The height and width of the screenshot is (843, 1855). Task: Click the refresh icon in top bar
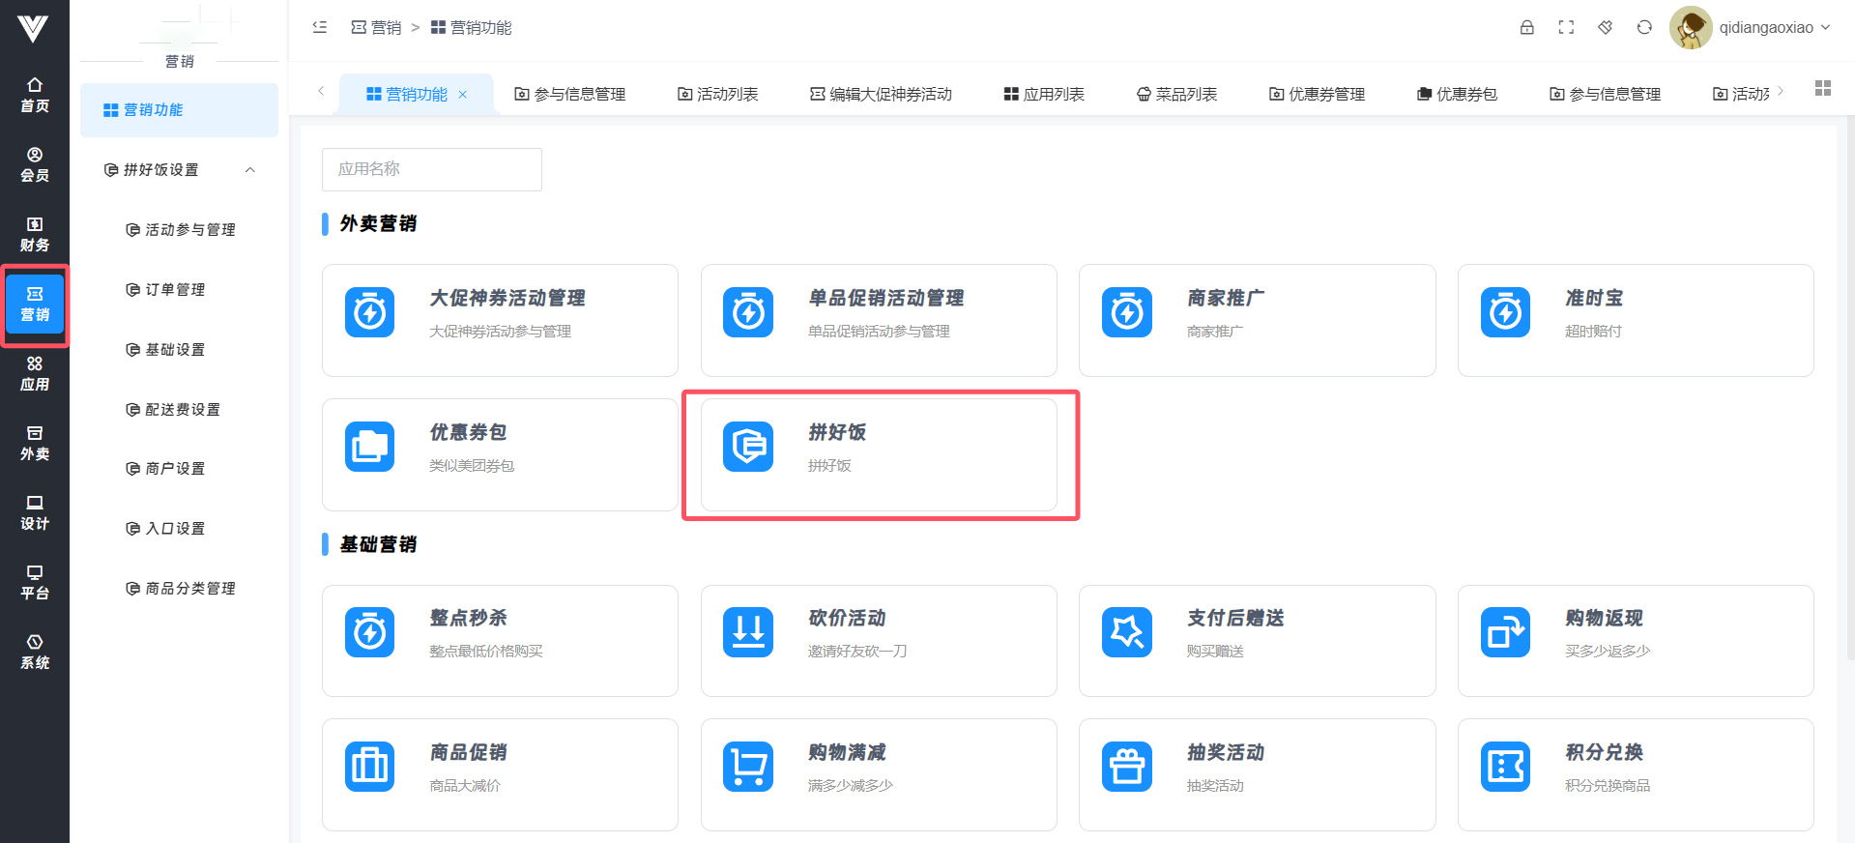1644,27
